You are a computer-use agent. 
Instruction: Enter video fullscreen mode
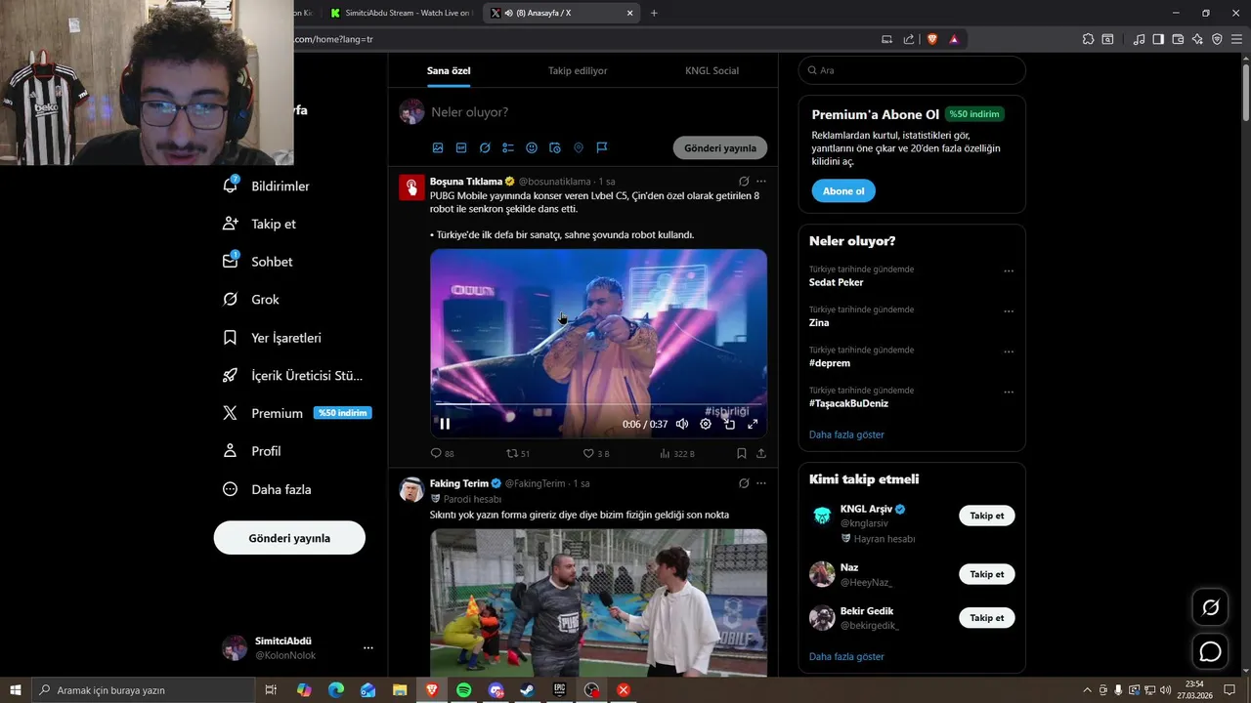click(753, 424)
